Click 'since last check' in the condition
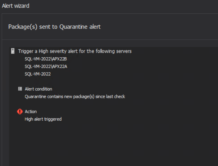 coord(110,97)
